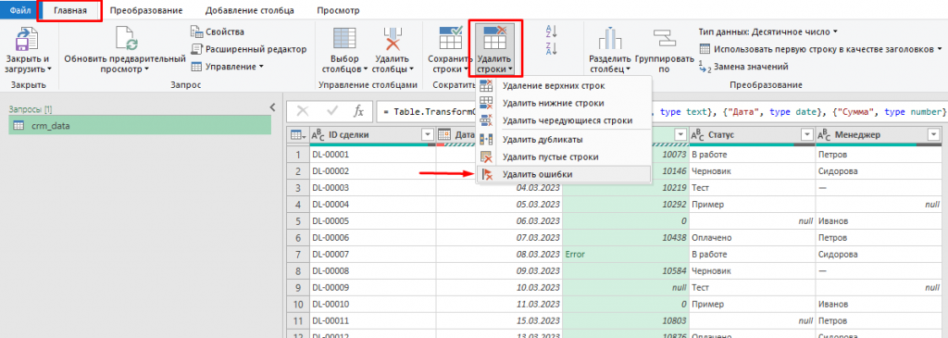Choose Удалить чередующиеся строки menu item
This screenshot has height=338, width=948.
564,120
